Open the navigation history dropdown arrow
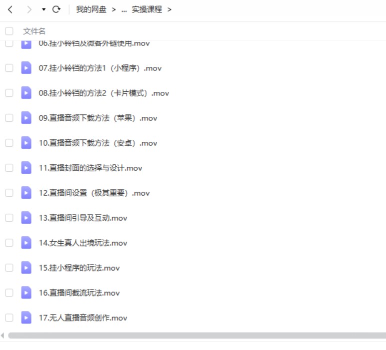The height and width of the screenshot is (350, 386). coord(43,9)
